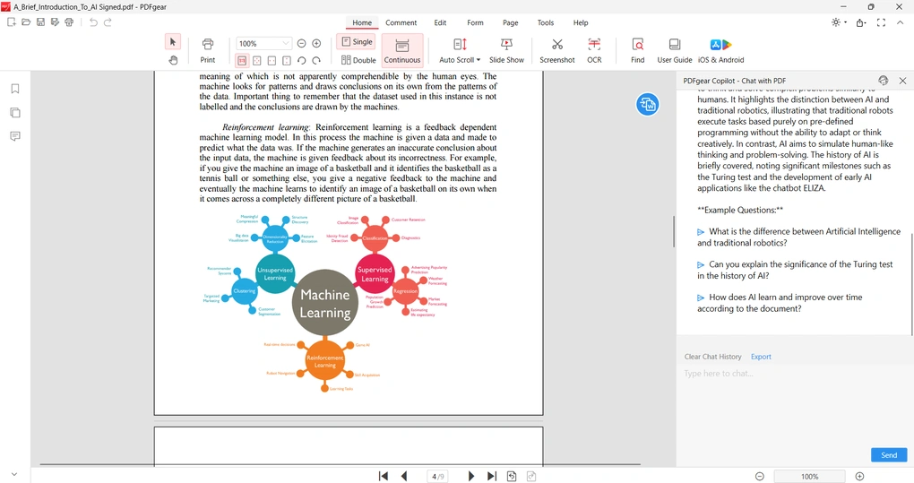Open the zoom percentage dropdown
914x483 pixels.
286,43
